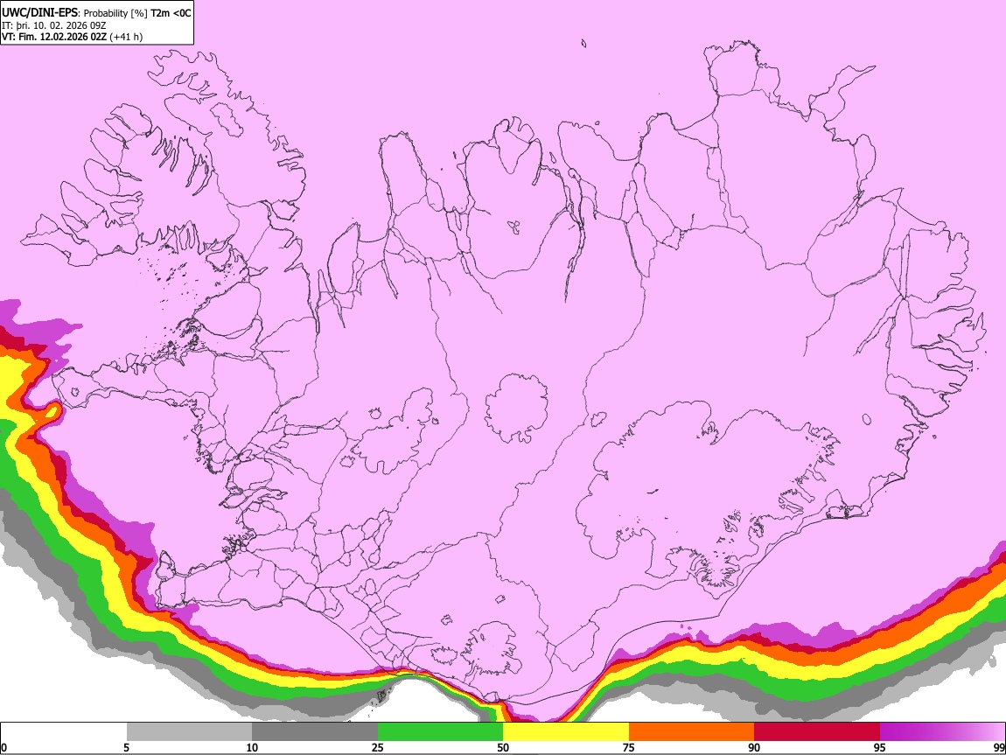Click the purple 95–99% legend gradient swatch
Screen dimensions: 1006x755
pyautogui.click(x=942, y=732)
